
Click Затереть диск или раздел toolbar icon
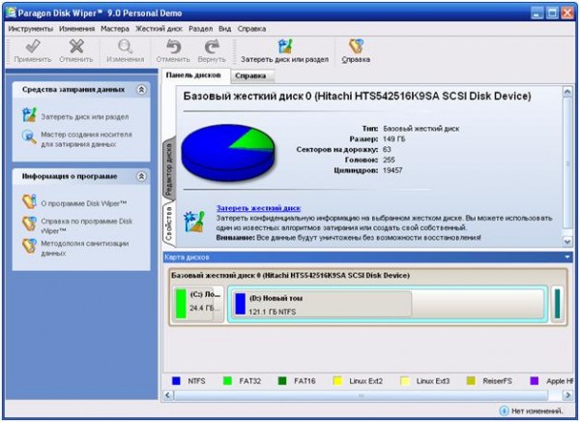coord(285,46)
